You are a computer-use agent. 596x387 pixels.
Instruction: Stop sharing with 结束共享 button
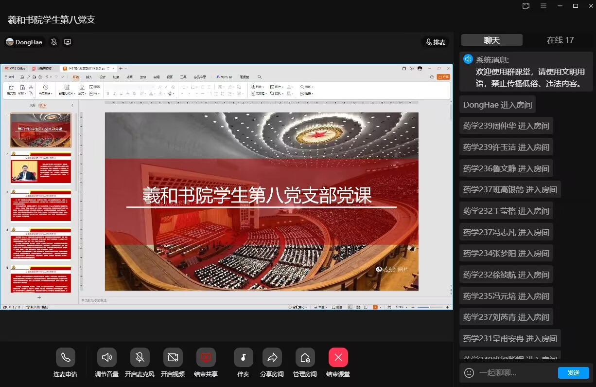(206, 358)
